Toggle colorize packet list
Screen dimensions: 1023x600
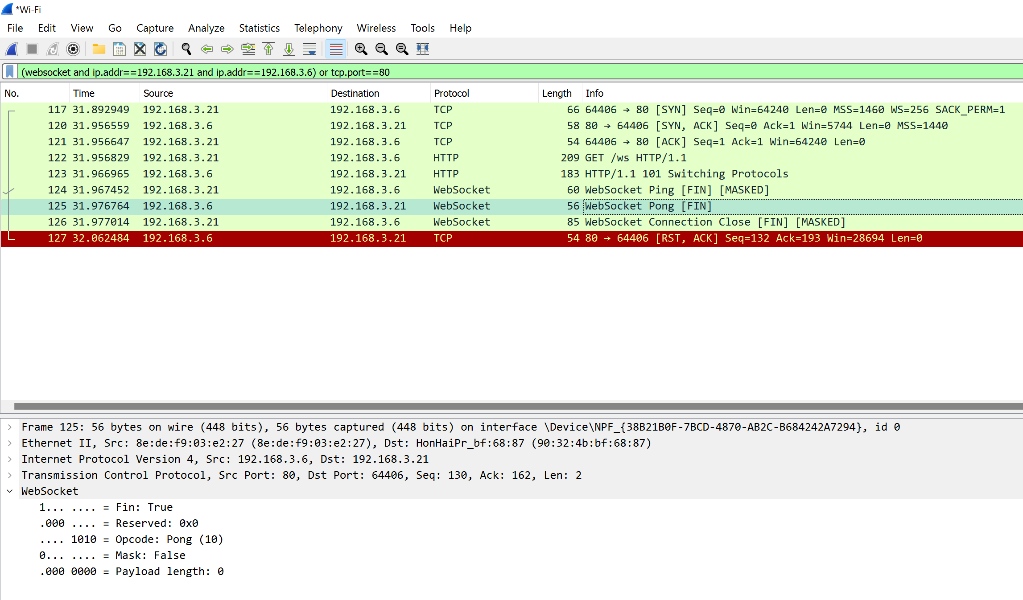(x=336, y=49)
